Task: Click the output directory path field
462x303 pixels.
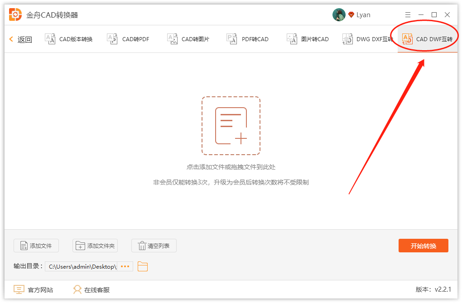Action: 82,266
